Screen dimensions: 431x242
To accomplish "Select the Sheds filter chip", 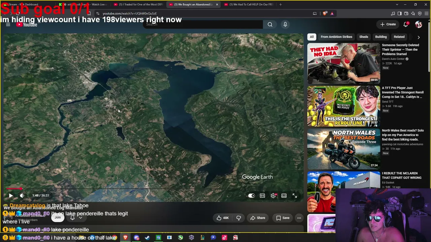I will click(364, 37).
